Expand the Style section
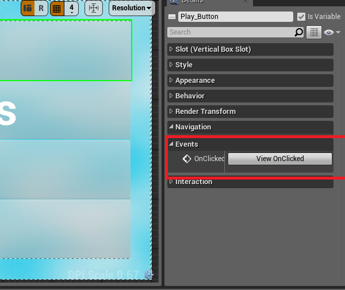Screen dimensions: 345x290 click(x=250, y=65)
